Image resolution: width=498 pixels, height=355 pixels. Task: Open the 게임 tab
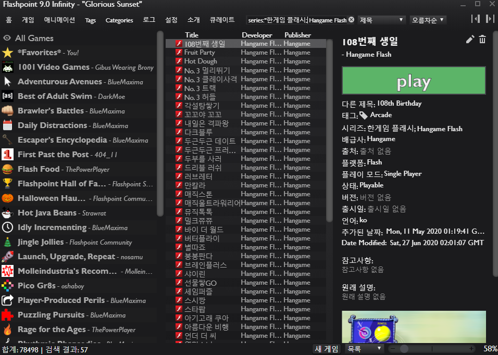pos(28,20)
